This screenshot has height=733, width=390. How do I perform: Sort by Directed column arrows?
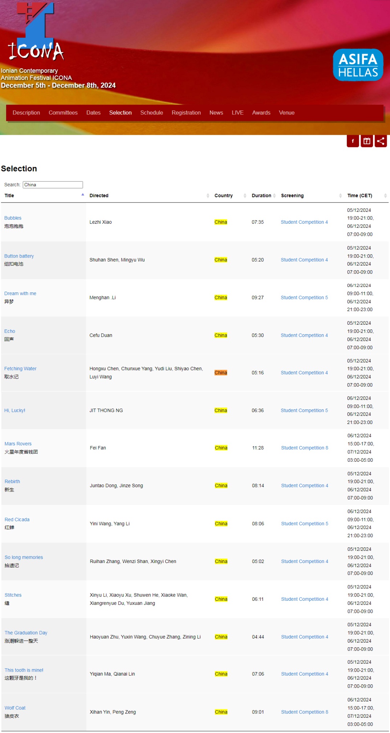208,196
